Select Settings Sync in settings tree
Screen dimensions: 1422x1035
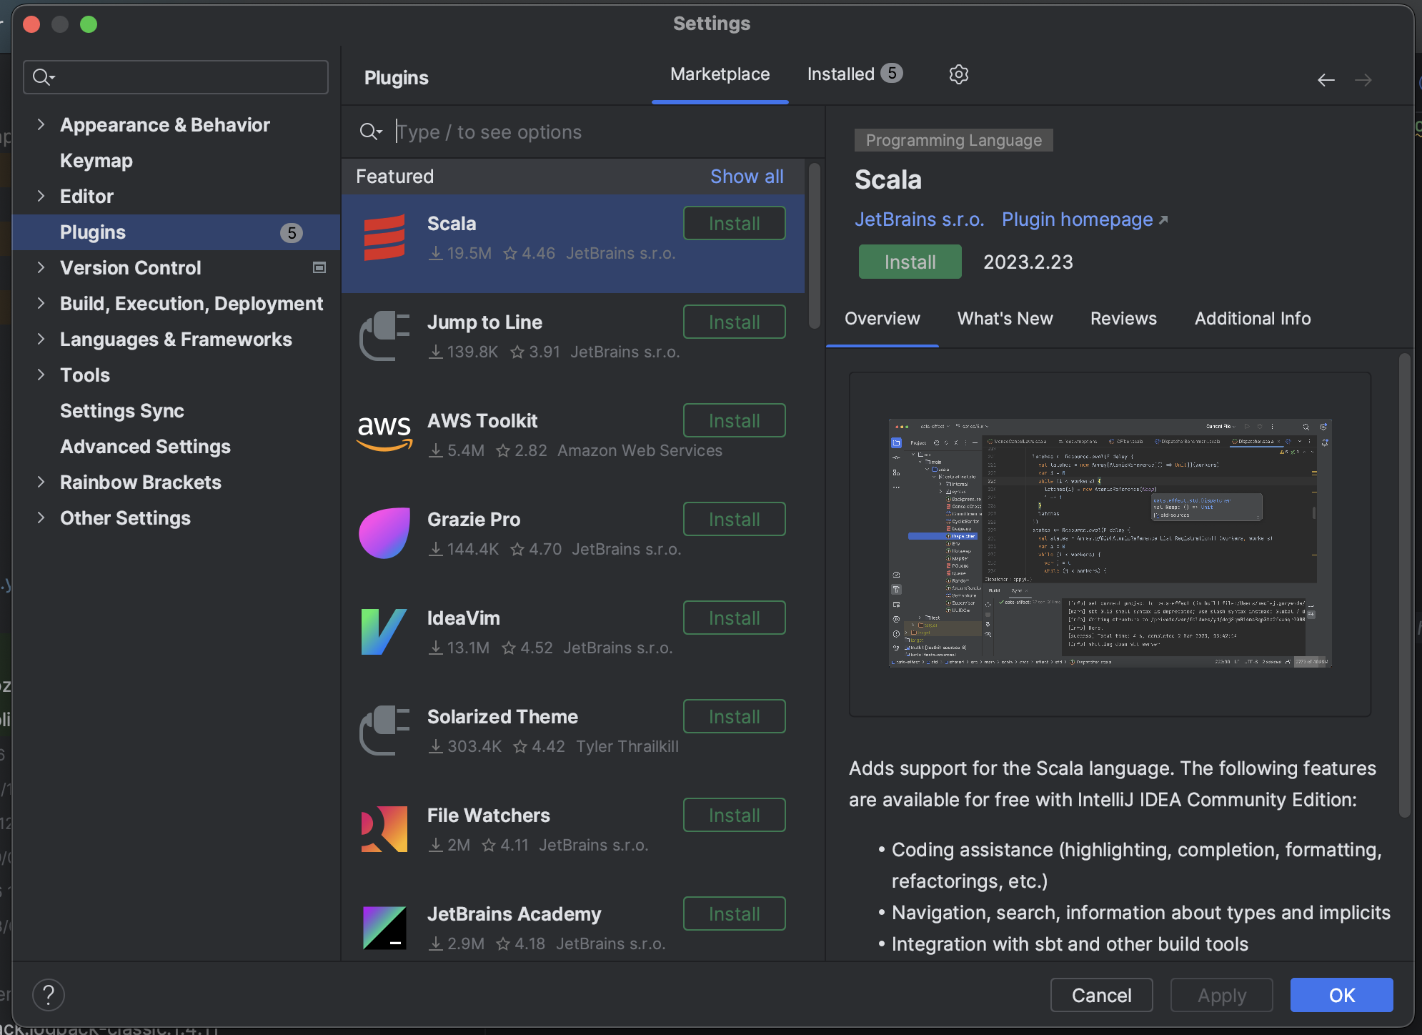coord(122,411)
